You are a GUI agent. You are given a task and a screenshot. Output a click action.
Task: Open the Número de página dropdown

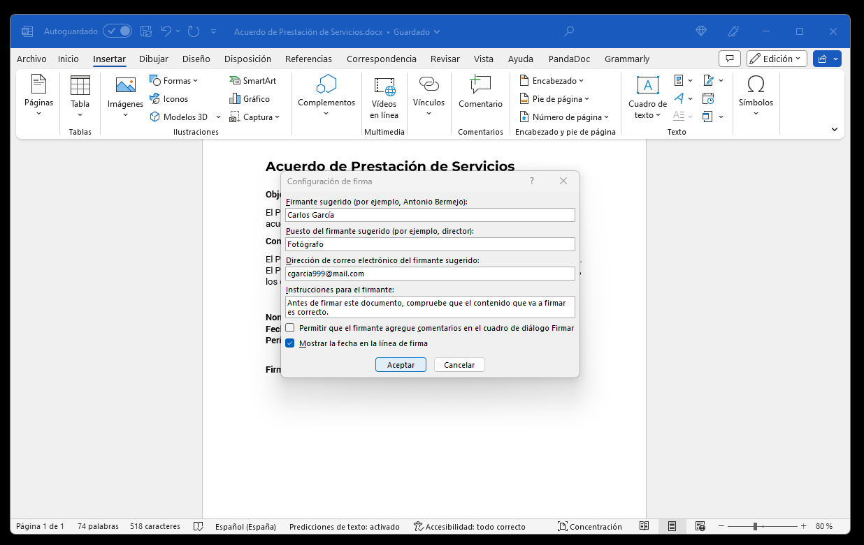click(565, 117)
